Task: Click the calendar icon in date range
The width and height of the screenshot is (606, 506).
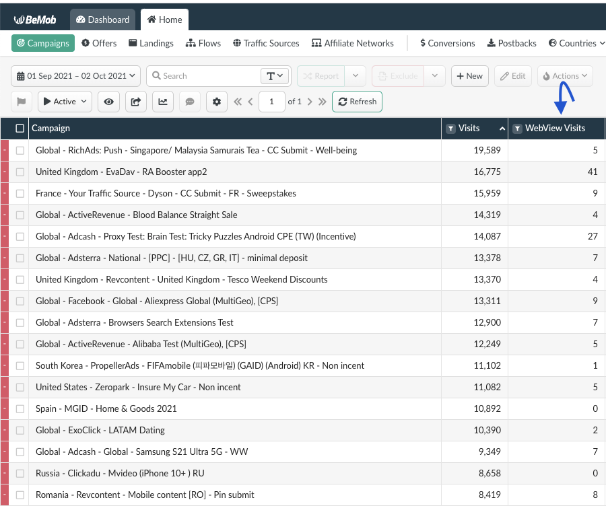Action: click(20, 76)
